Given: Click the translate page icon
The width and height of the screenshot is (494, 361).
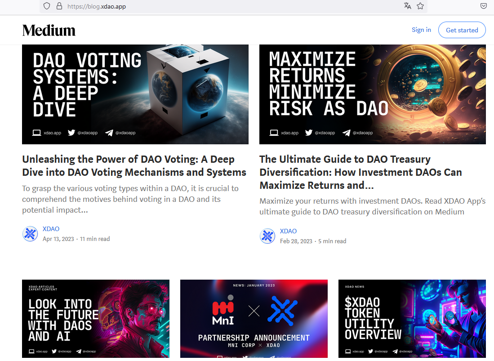Looking at the screenshot, I should click(x=407, y=6).
